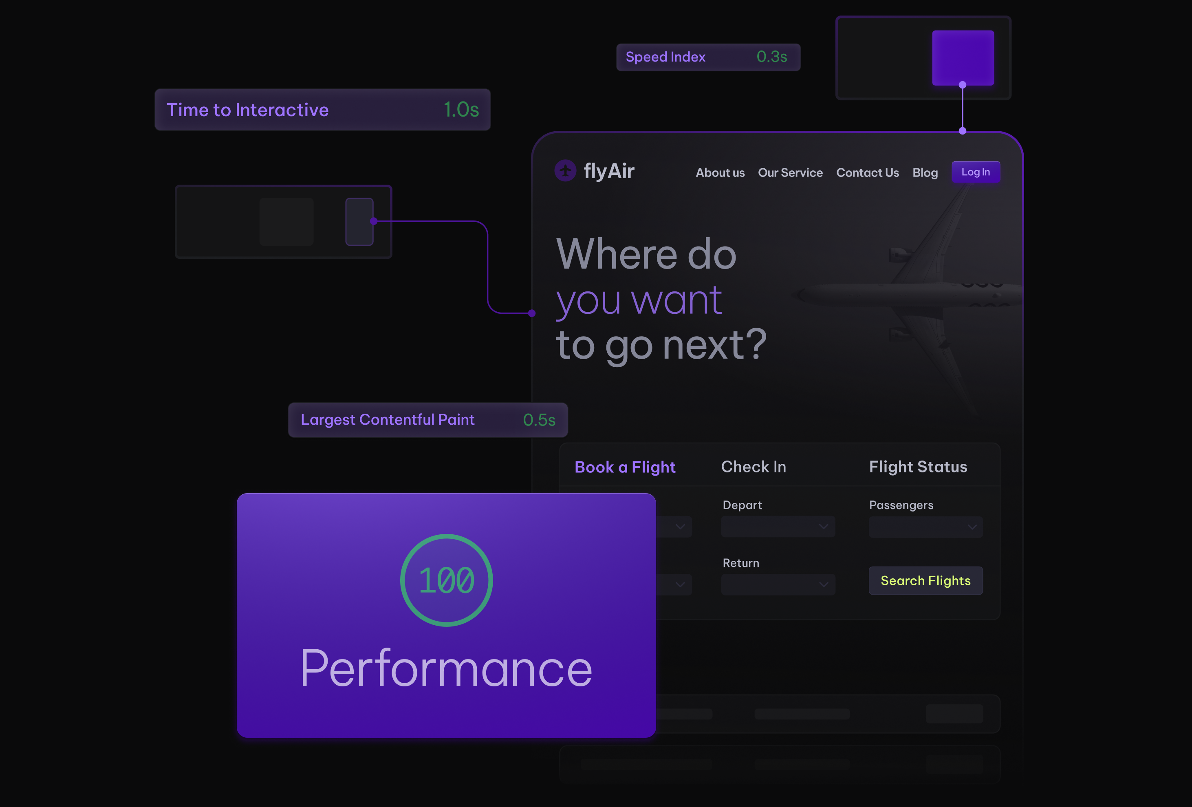Open the Depart dropdown
Screen dimensions: 1192x807
point(778,527)
